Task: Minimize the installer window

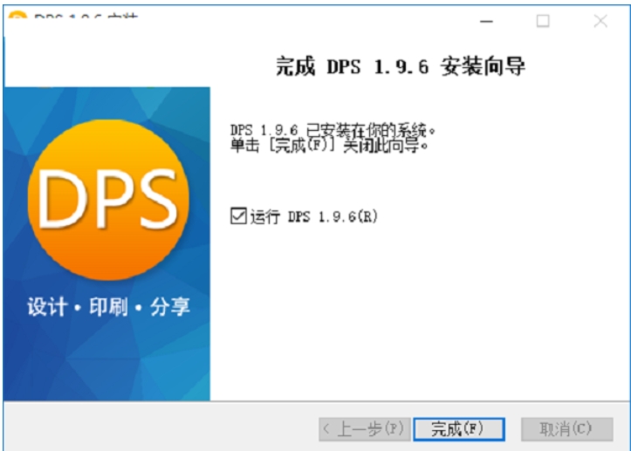Action: click(486, 21)
